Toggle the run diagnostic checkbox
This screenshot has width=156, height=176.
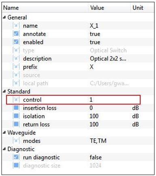pyautogui.click(x=16, y=157)
